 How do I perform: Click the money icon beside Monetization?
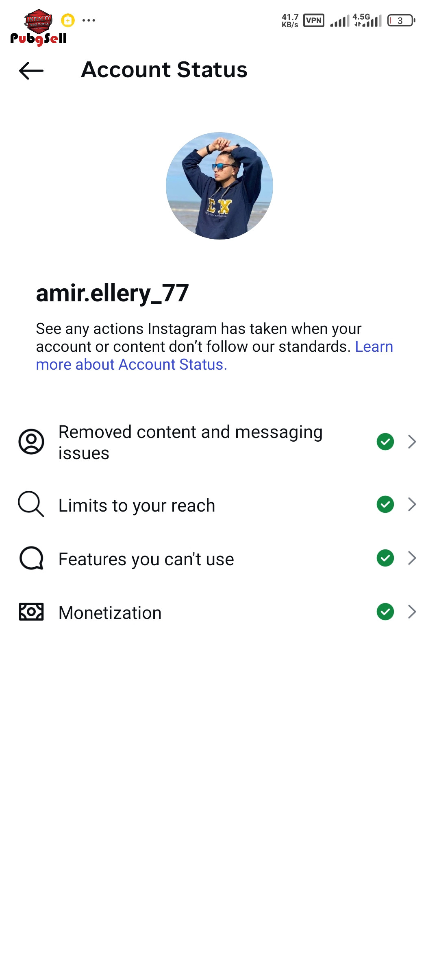pos(31,612)
